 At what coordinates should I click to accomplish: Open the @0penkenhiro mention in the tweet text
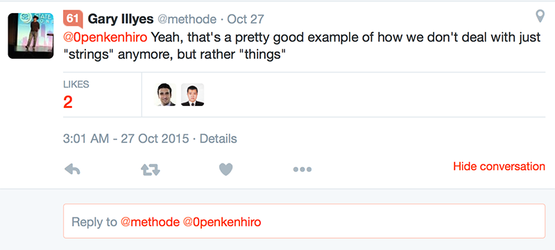click(x=105, y=37)
